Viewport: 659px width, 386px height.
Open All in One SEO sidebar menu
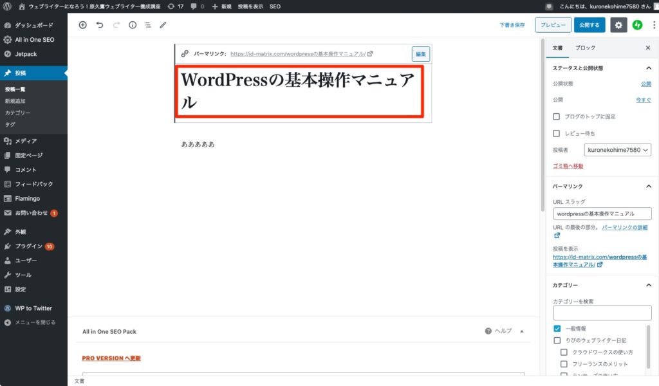pos(33,39)
